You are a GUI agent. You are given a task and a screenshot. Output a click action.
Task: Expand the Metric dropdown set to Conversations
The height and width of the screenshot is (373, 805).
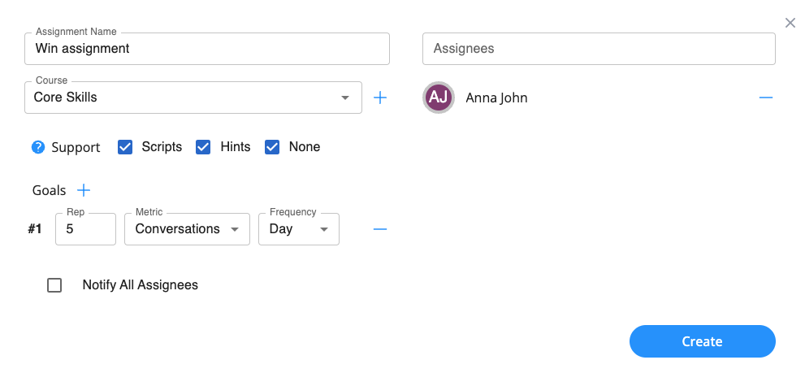pos(187,229)
